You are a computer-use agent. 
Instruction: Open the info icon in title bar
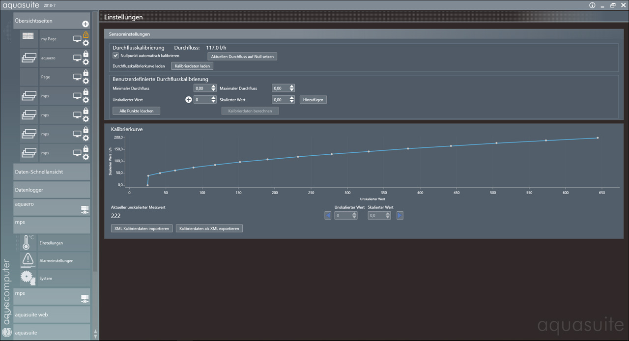(x=592, y=5)
